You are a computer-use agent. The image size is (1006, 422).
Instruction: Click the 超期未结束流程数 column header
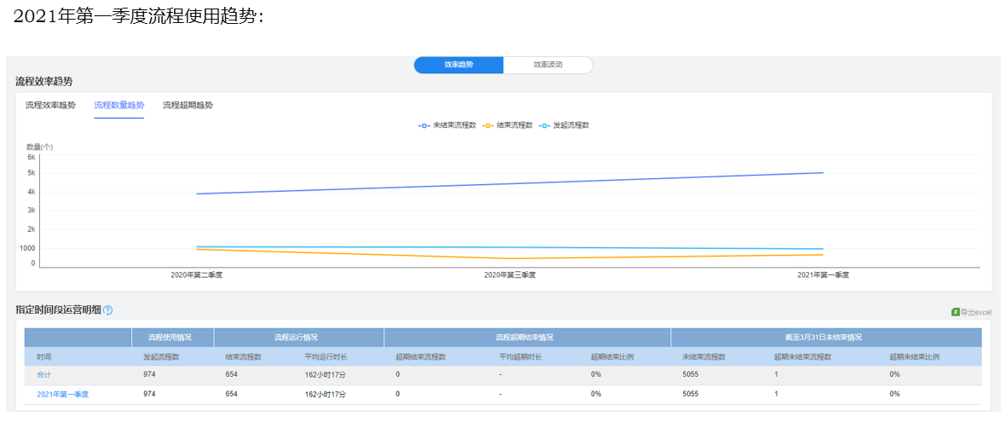pyautogui.click(x=803, y=356)
